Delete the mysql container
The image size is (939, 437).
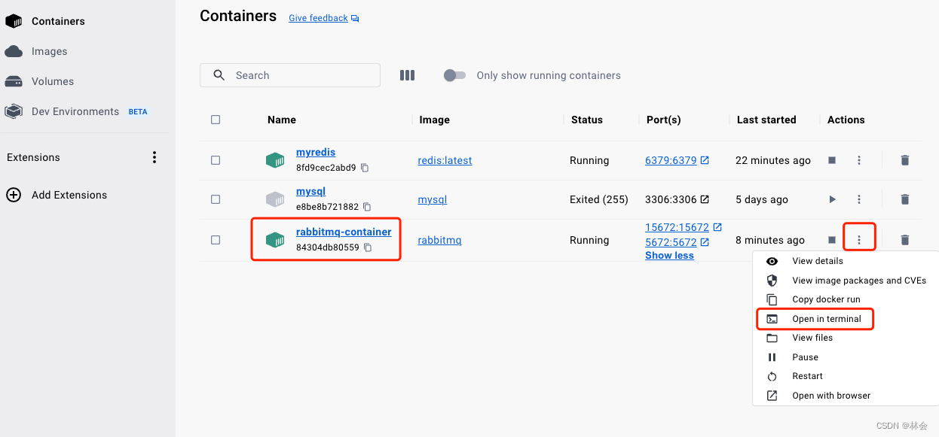click(x=905, y=199)
